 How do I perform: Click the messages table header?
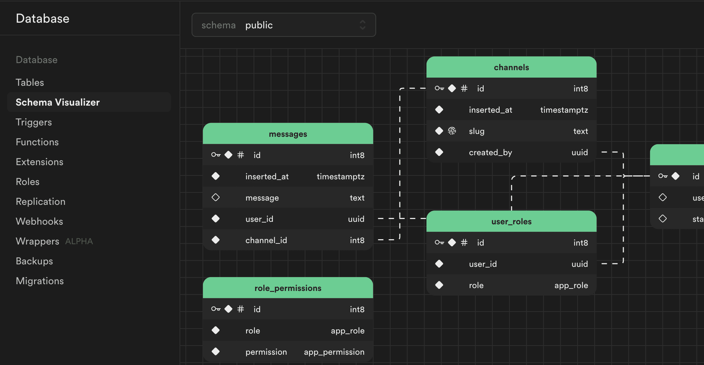tap(288, 134)
